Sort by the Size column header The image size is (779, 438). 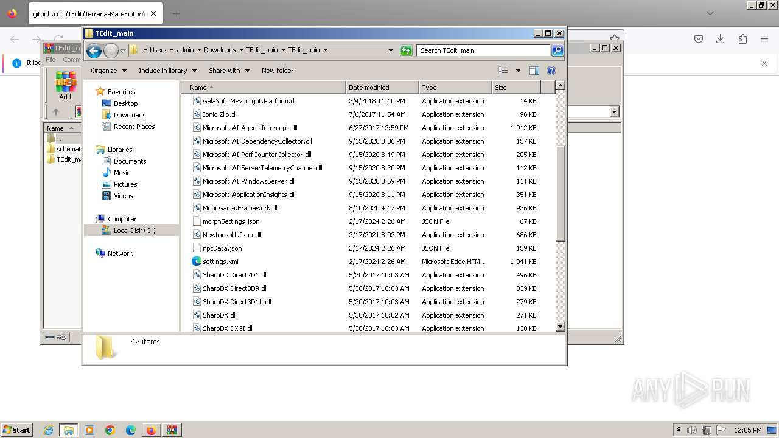[516, 88]
